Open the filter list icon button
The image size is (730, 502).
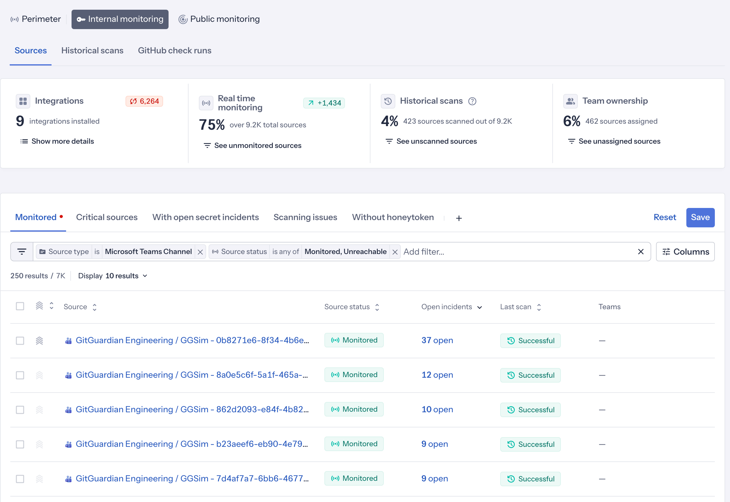click(22, 252)
